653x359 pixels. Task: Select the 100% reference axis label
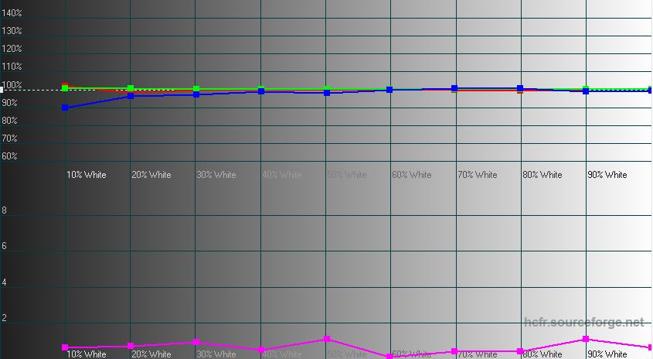tap(12, 85)
